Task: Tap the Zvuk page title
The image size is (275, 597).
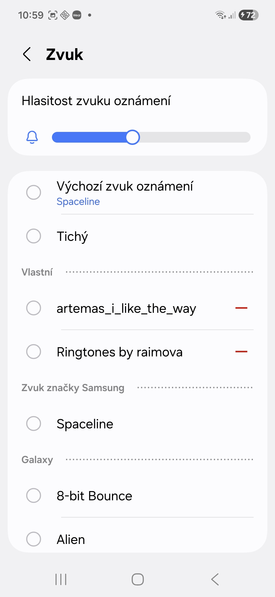Action: pyautogui.click(x=64, y=54)
